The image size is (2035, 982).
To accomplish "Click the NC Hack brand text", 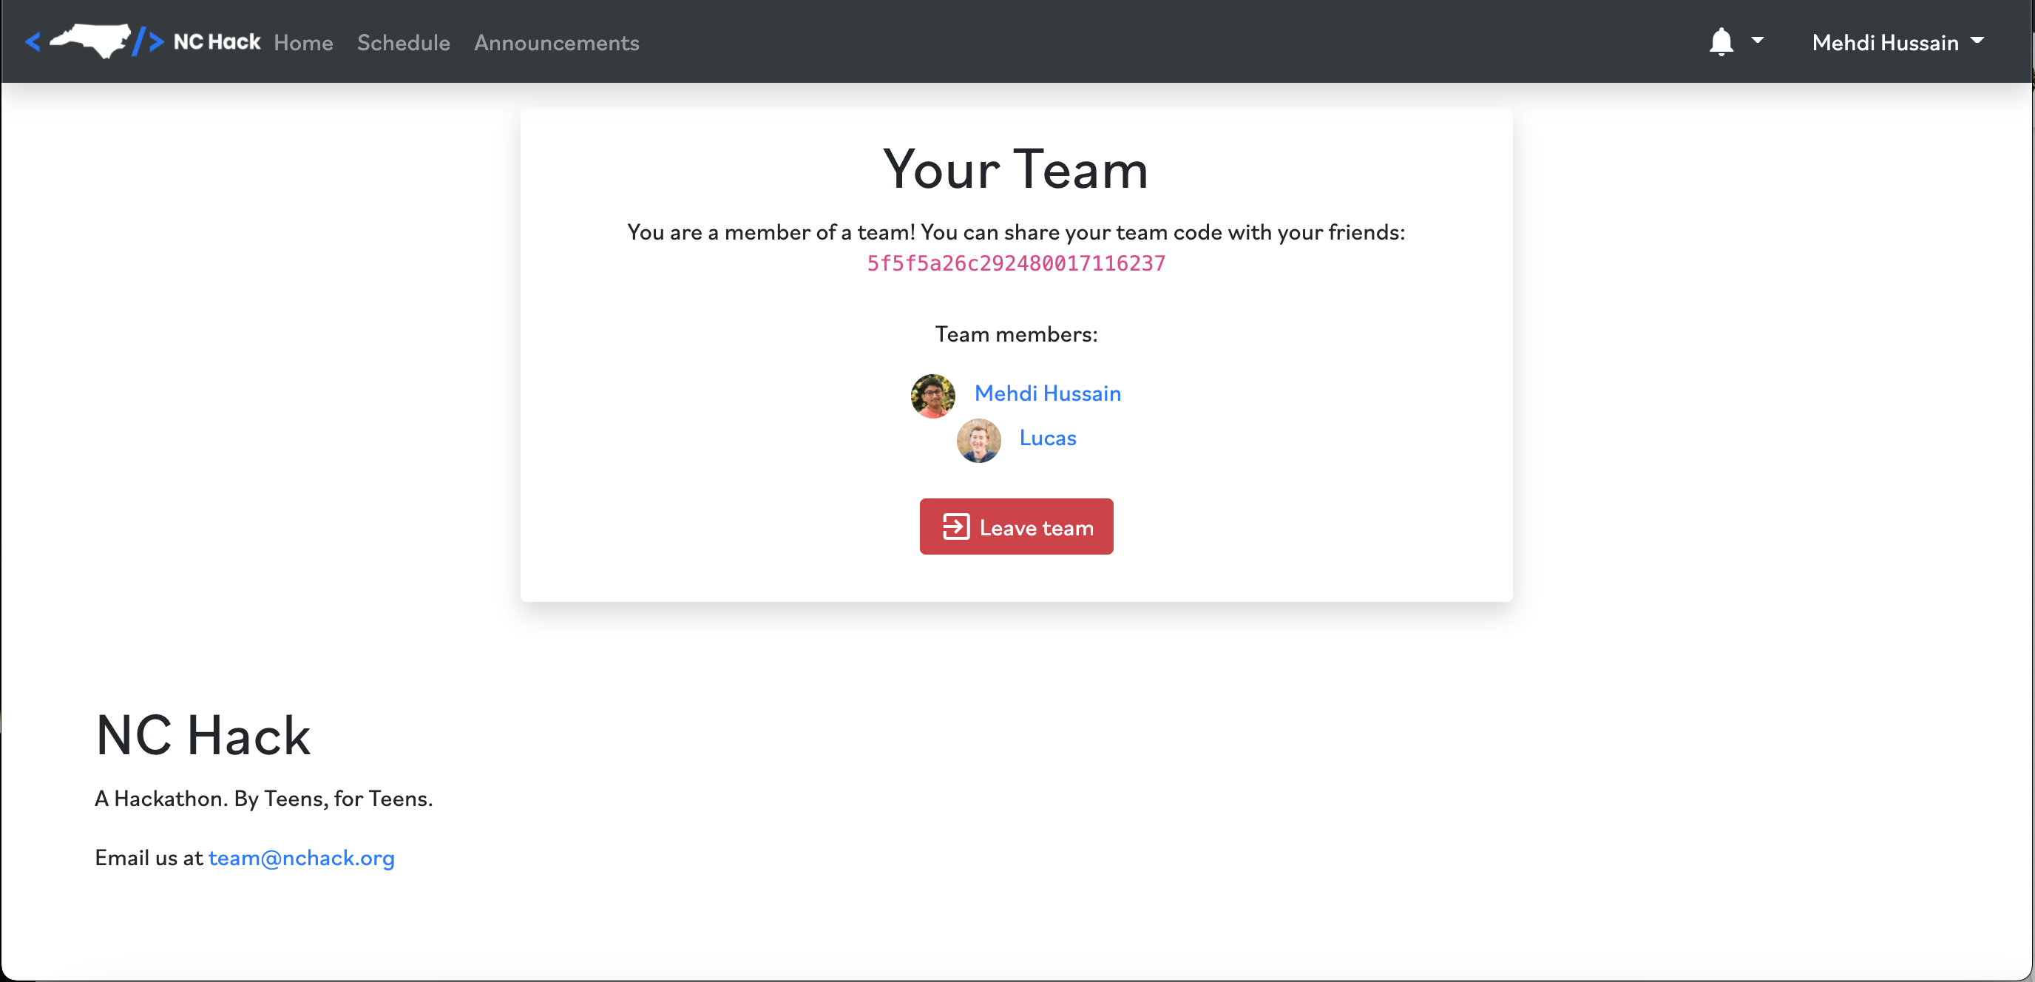I will pos(217,41).
